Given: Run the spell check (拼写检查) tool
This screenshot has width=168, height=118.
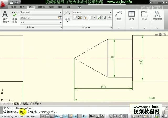Looking at the screenshot, I should (x=15, y=17).
